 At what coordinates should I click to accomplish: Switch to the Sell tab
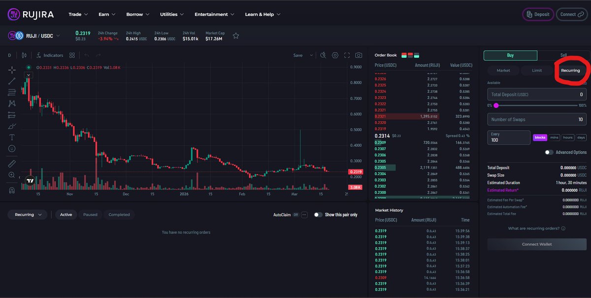click(562, 56)
